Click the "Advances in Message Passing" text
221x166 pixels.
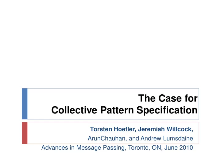[83, 148]
